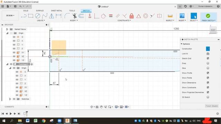Click the view cube RIGHT face
221x124 pixels.
point(213,30)
